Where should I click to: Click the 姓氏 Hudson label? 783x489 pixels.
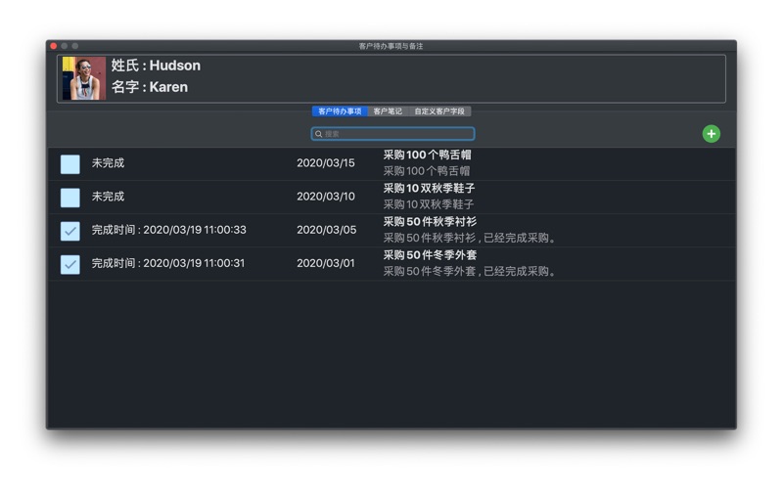click(156, 66)
